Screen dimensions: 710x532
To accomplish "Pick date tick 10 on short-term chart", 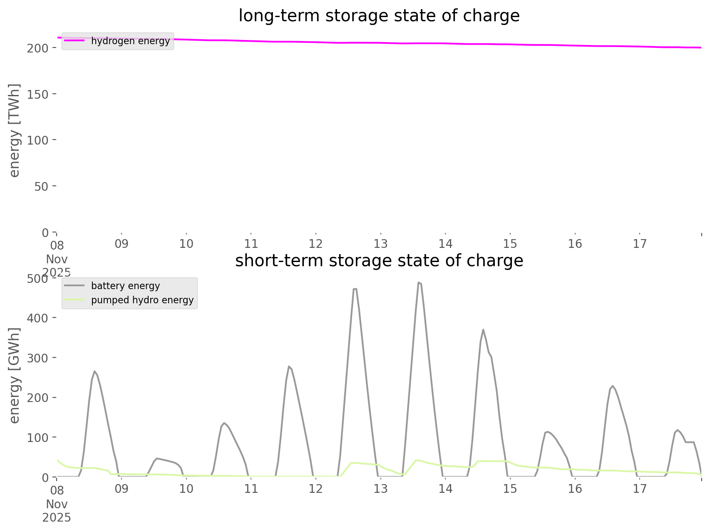I will point(186,489).
